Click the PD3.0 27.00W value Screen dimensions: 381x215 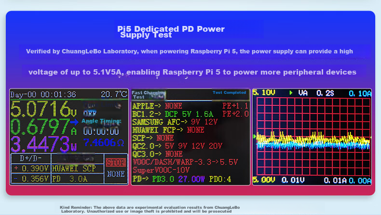[178, 179]
